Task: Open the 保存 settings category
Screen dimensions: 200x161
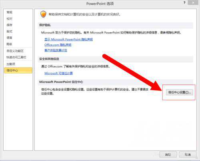Action: point(10,25)
